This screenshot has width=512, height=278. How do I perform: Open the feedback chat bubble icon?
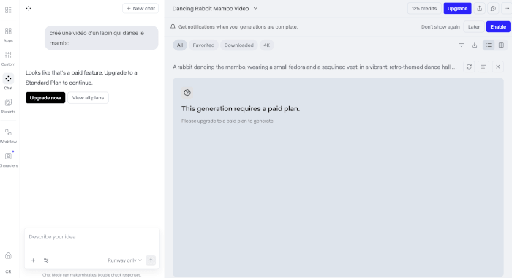click(493, 9)
